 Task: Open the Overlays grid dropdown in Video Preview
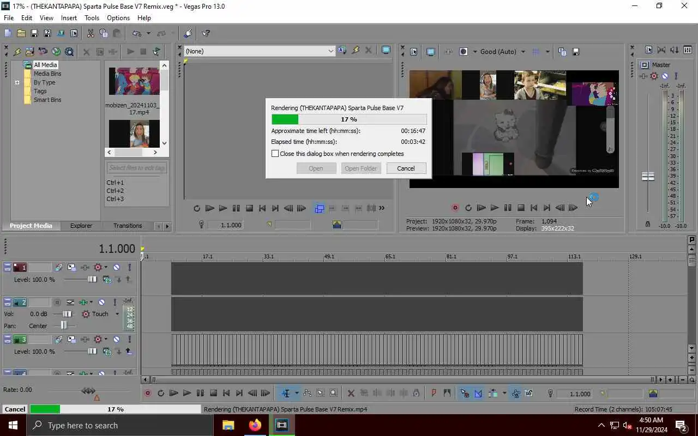click(547, 52)
